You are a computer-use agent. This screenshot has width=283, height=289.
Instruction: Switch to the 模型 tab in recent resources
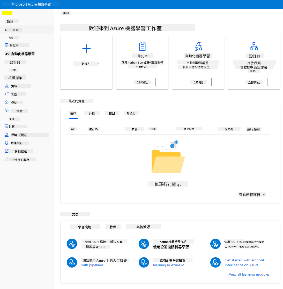coord(112,114)
